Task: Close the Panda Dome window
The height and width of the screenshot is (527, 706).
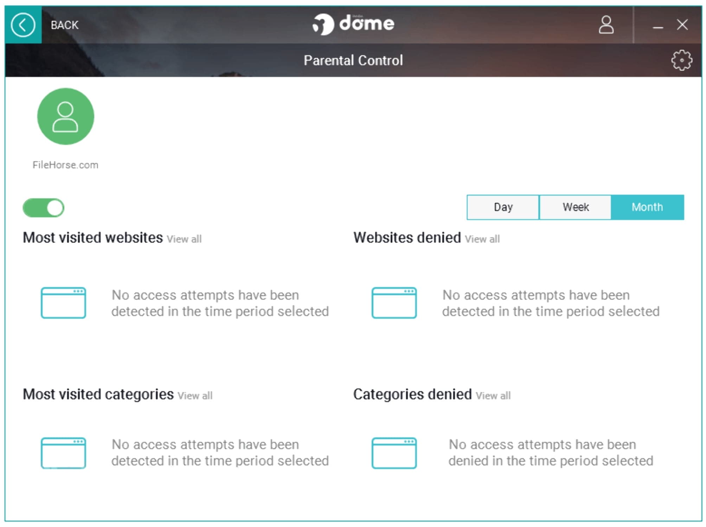Action: pyautogui.click(x=682, y=25)
